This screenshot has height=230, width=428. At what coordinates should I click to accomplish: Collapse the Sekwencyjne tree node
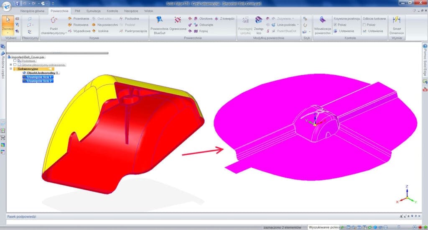pyautogui.click(x=11, y=69)
